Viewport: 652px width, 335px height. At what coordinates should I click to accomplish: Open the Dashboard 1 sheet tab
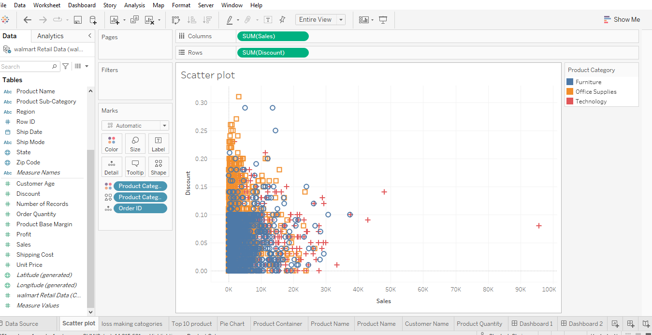[536, 323]
